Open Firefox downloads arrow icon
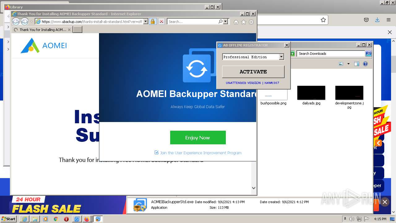Screen dimensions: 396x223 pos(377,20)
